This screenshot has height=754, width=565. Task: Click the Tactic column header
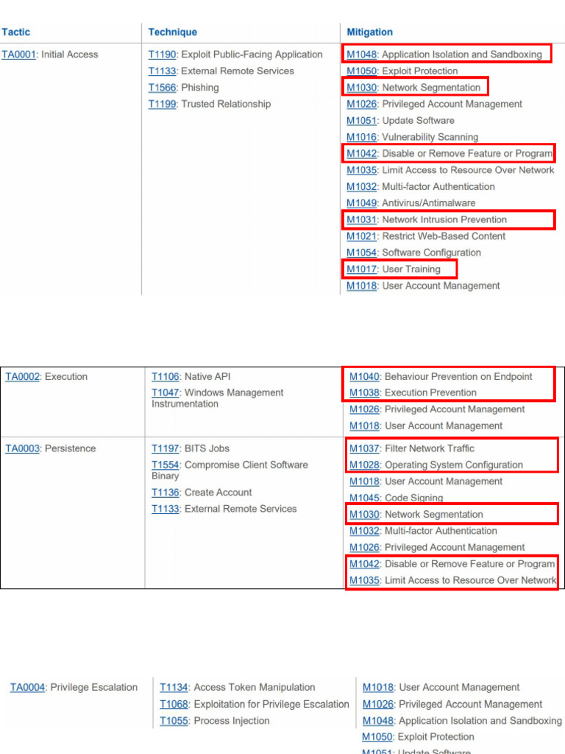tap(15, 32)
